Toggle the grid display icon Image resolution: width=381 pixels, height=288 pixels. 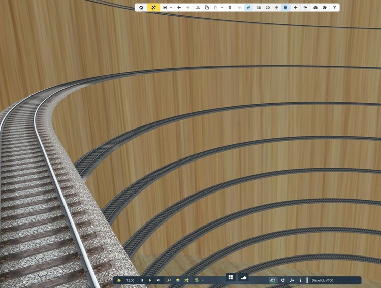(276, 8)
